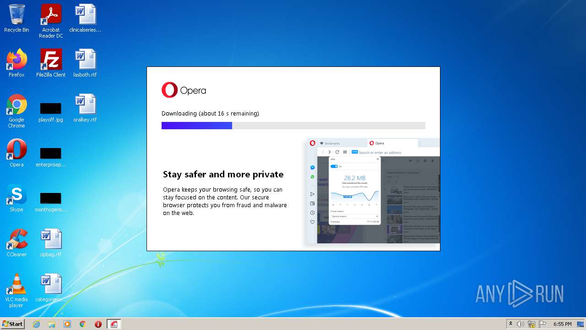The width and height of the screenshot is (586, 330).
Task: Open the volume speaker tray icon
Action: pos(521,324)
